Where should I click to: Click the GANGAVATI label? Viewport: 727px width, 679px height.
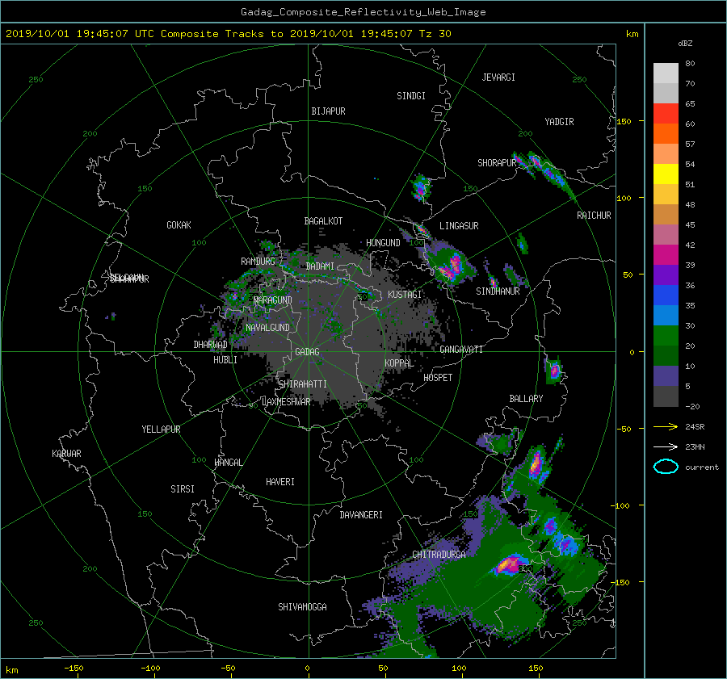coord(461,350)
